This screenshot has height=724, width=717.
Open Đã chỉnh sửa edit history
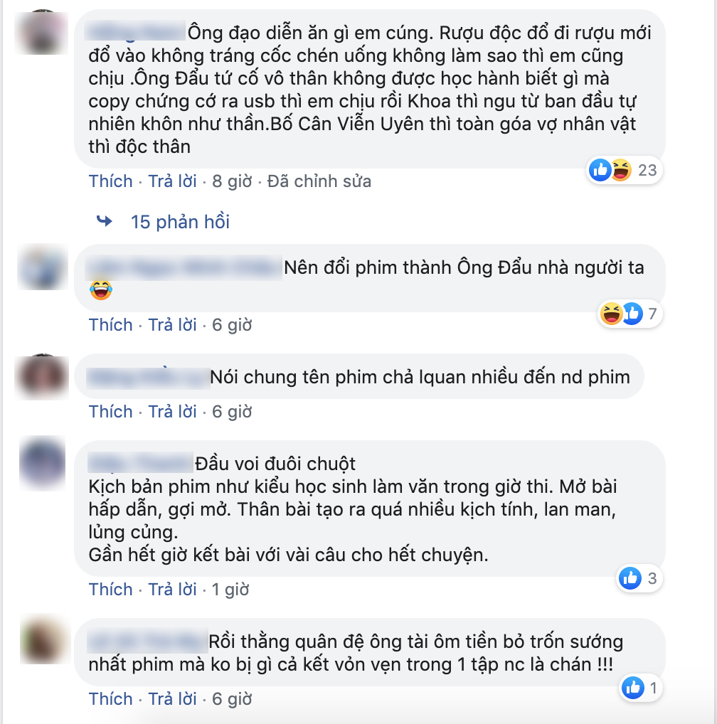pyautogui.click(x=319, y=181)
